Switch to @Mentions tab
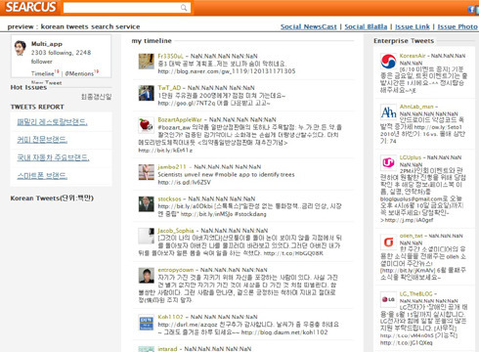This screenshot has width=479, height=352. coord(79,73)
